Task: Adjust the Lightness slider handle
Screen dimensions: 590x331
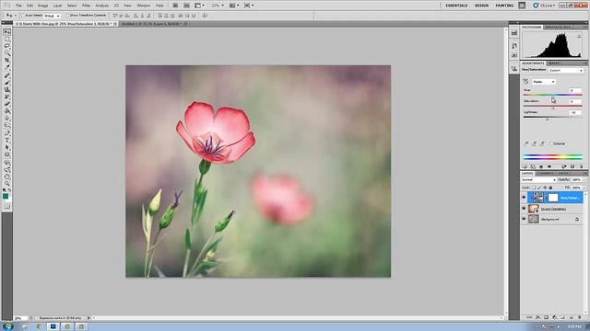Action: [x=548, y=119]
